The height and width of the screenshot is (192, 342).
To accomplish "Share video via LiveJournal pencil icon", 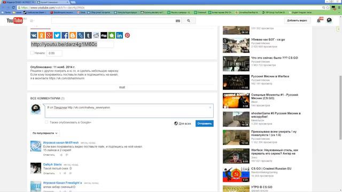I will [81, 35].
